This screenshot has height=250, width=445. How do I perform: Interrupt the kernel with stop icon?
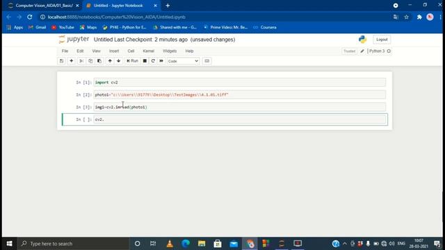tap(145, 61)
